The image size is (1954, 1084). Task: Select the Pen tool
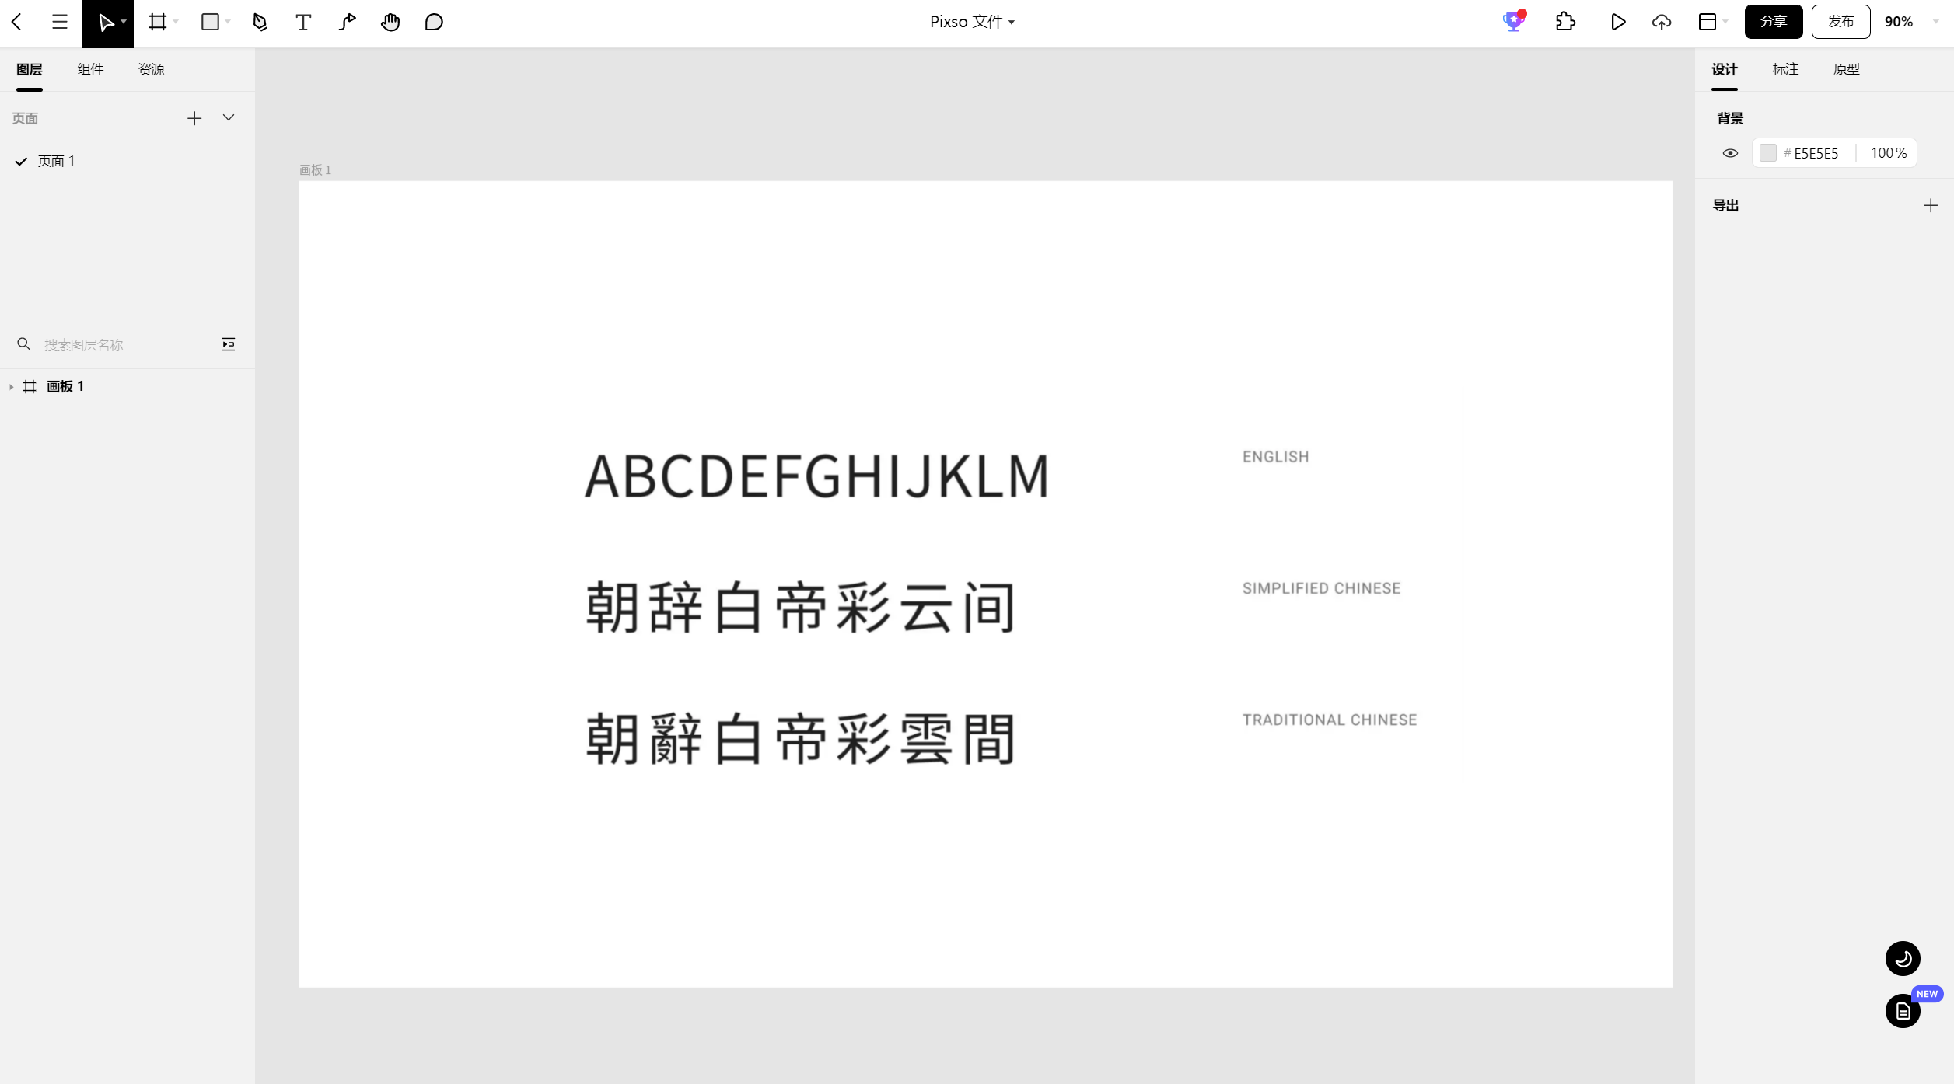pyautogui.click(x=260, y=23)
